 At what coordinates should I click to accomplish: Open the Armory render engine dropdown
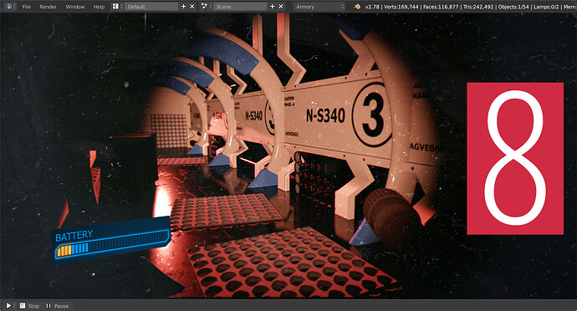click(319, 6)
